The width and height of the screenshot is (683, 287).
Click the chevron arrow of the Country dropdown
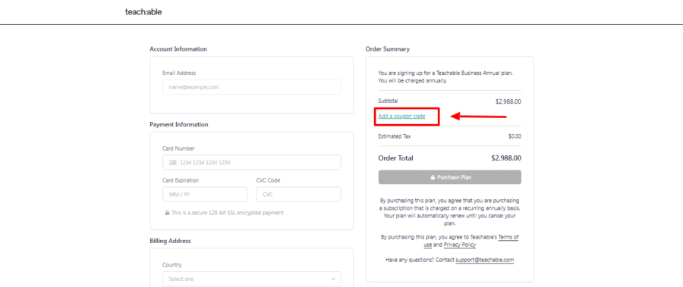[333, 279]
